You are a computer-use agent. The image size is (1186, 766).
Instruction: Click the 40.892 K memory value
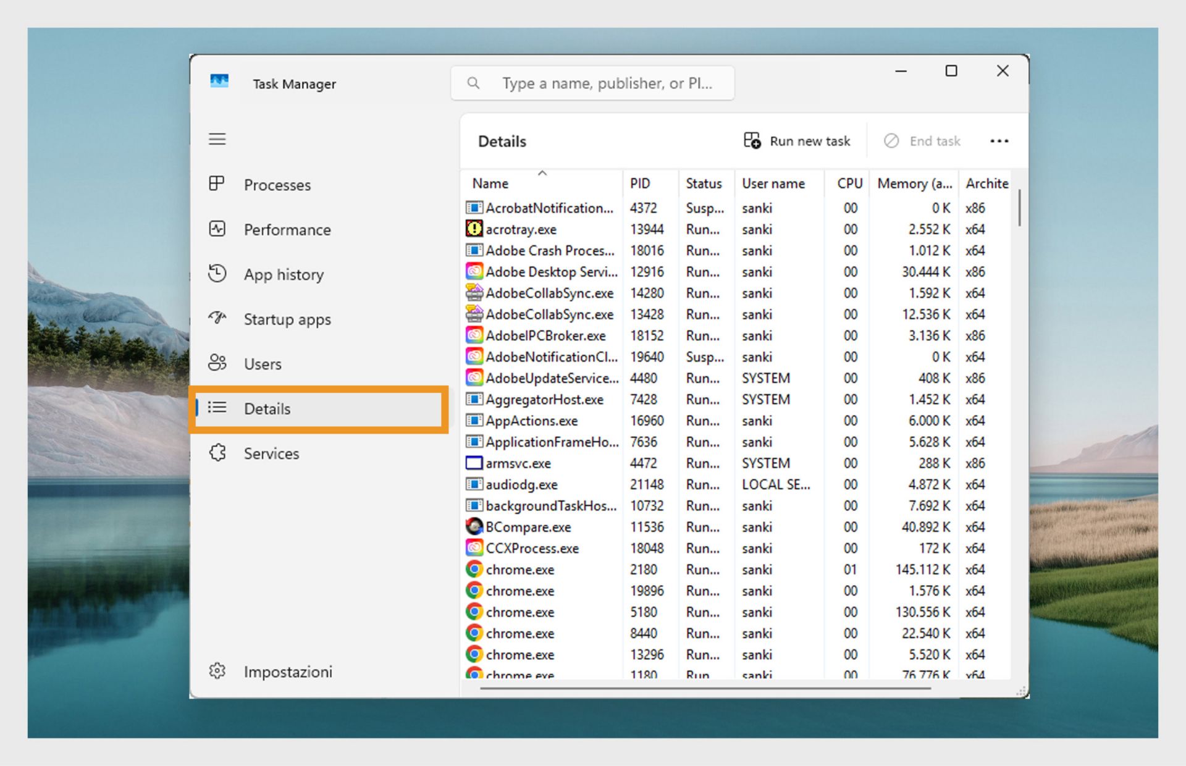tap(926, 527)
